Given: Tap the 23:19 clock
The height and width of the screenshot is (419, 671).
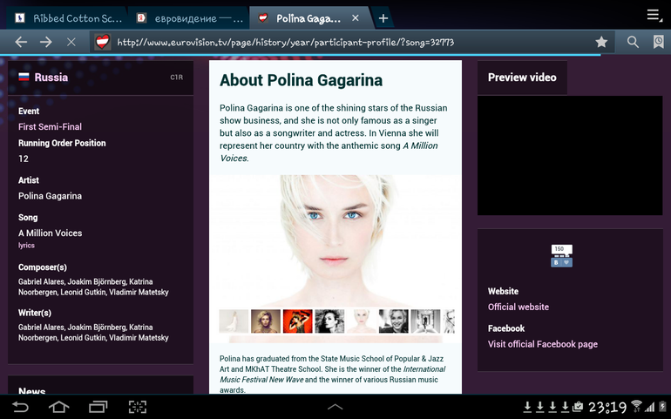Looking at the screenshot, I should [x=607, y=407].
